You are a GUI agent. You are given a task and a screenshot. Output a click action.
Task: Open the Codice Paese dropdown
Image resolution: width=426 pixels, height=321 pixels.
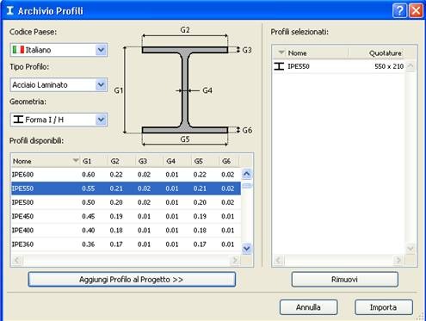(59, 50)
